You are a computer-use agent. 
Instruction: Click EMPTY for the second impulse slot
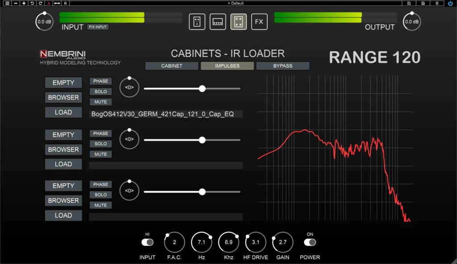coord(63,135)
